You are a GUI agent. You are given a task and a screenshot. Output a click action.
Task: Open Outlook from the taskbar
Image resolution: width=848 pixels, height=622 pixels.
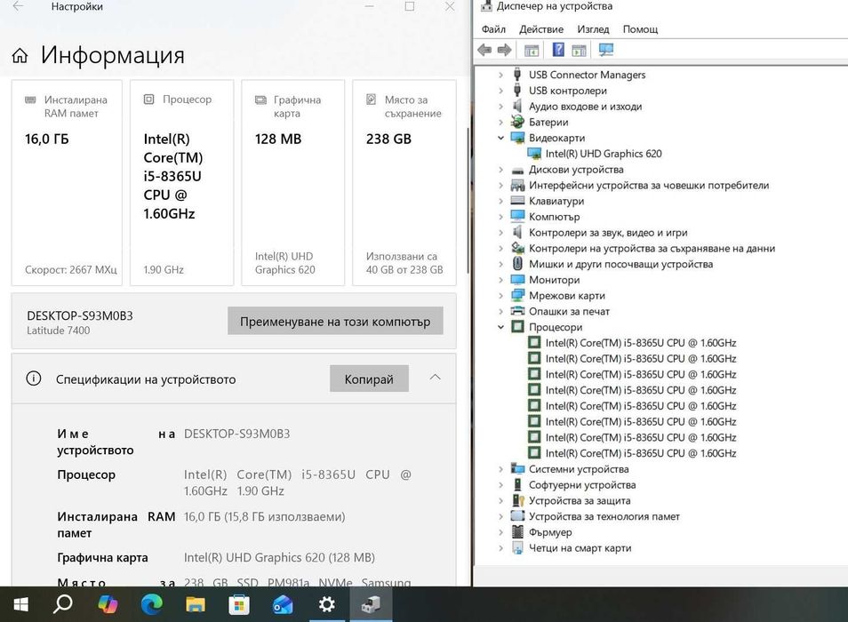[x=283, y=604]
